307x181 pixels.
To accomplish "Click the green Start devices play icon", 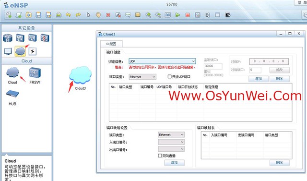I will pos(177,15).
